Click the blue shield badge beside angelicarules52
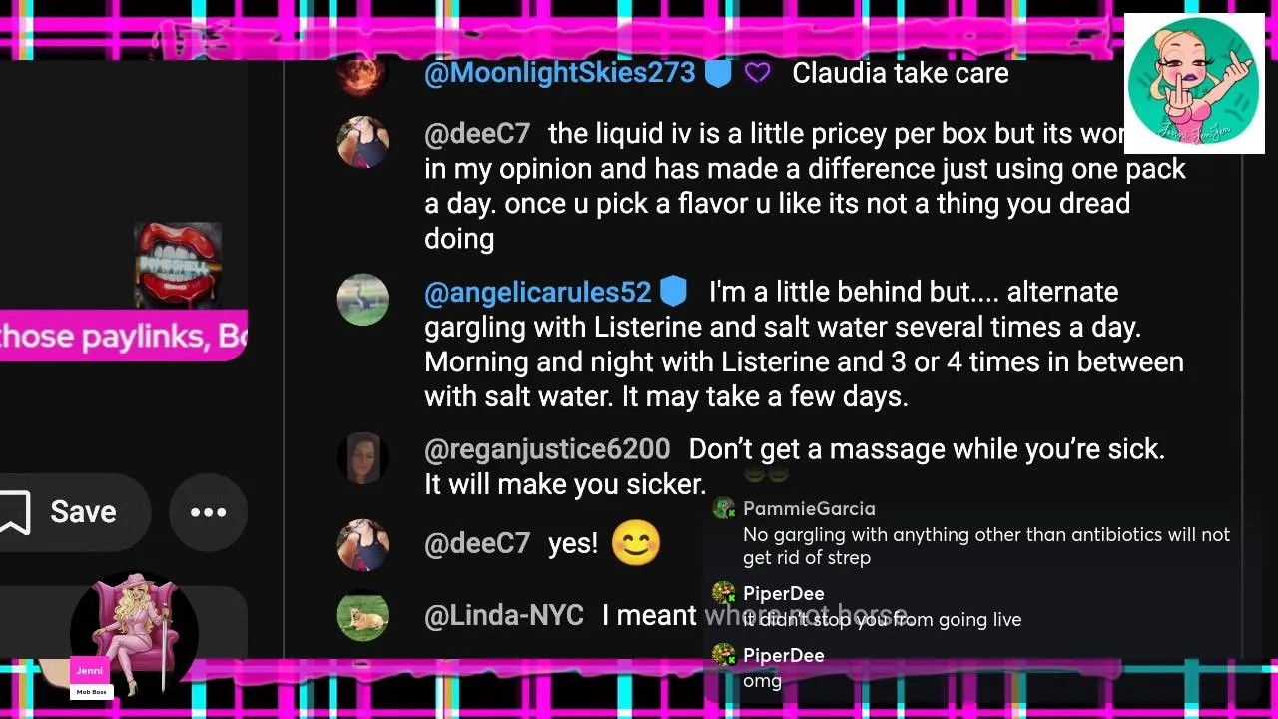 pyautogui.click(x=674, y=292)
